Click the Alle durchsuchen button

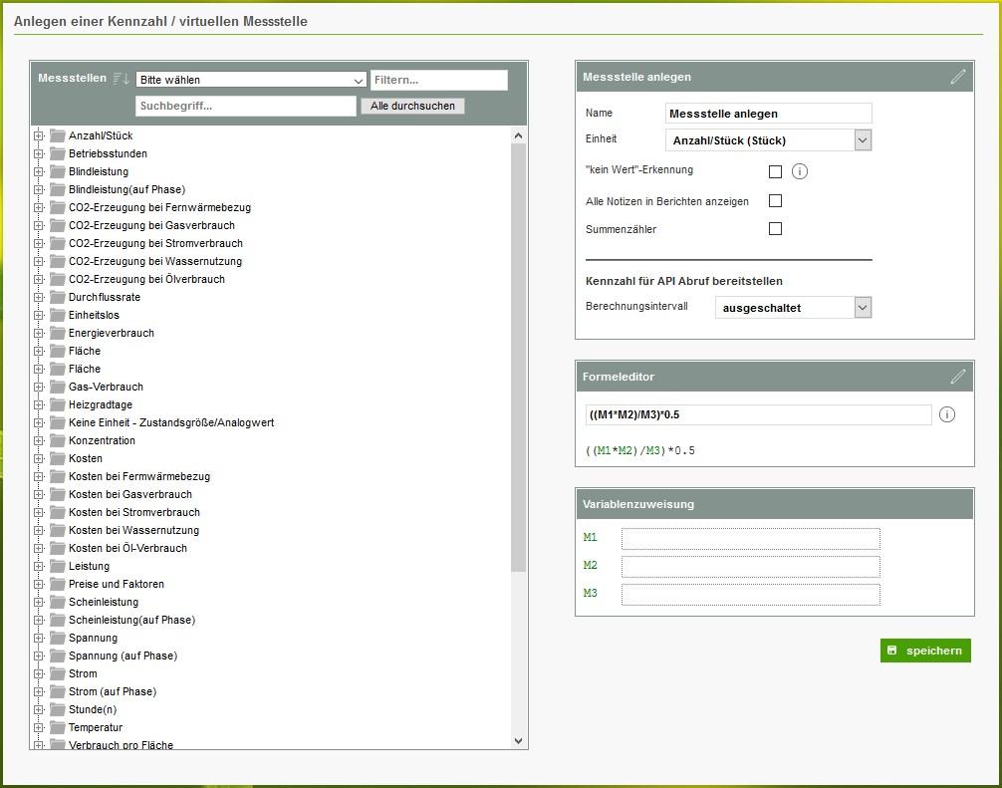412,105
